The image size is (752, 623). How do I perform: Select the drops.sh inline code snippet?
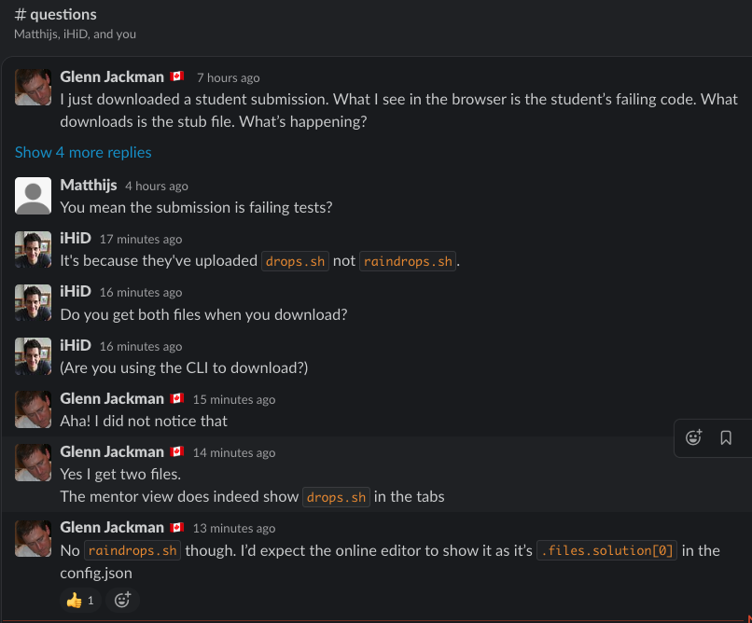(295, 260)
